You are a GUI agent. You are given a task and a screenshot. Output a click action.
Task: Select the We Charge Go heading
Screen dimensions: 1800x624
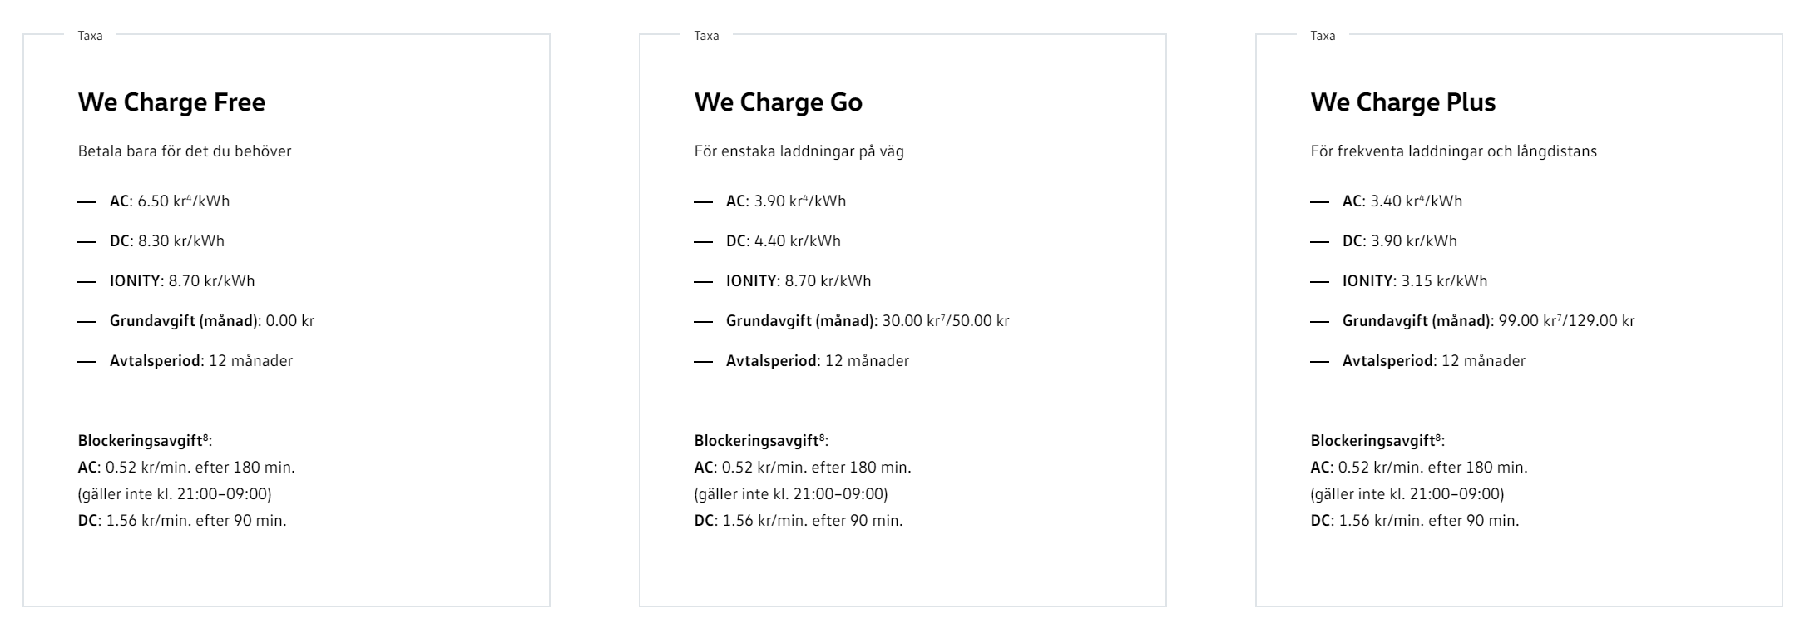pos(779,102)
